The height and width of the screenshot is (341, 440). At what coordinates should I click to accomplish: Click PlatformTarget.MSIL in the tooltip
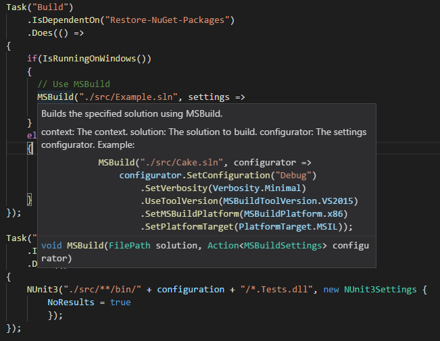coord(288,227)
